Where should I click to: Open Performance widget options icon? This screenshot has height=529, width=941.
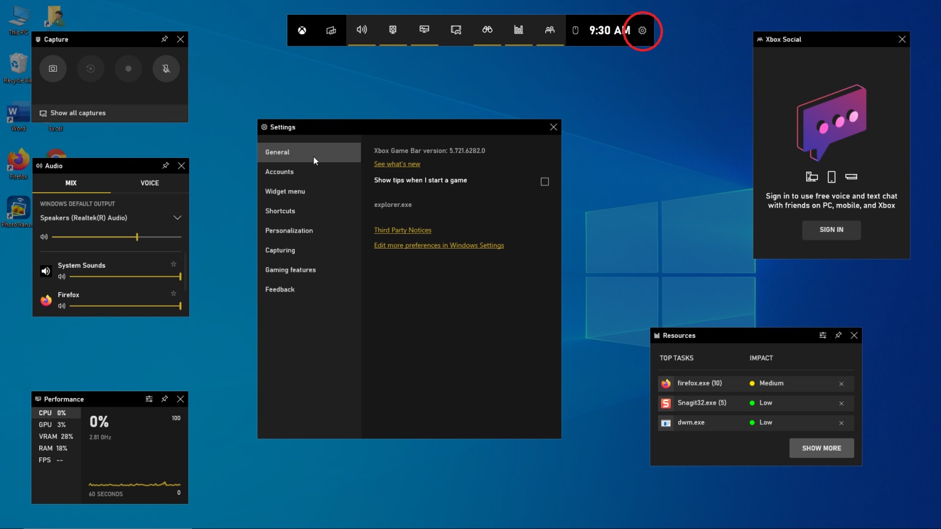pyautogui.click(x=149, y=399)
